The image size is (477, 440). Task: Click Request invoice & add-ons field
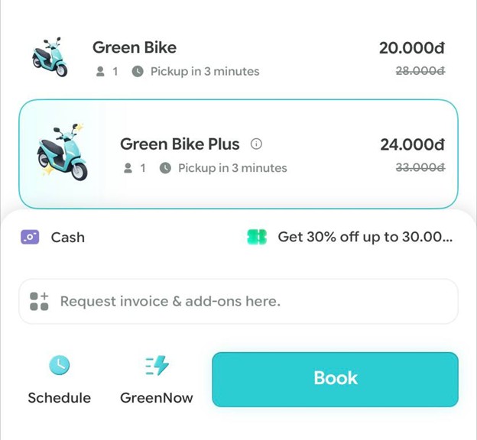(x=238, y=301)
